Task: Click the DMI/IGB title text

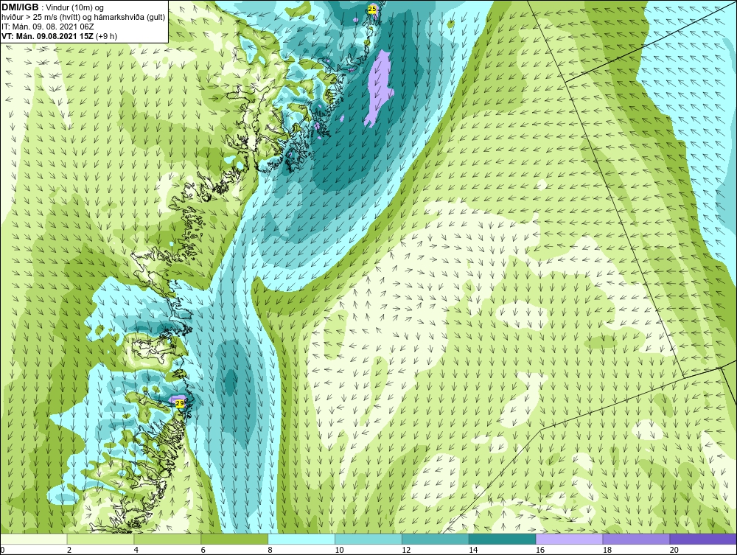Action: tap(20, 7)
